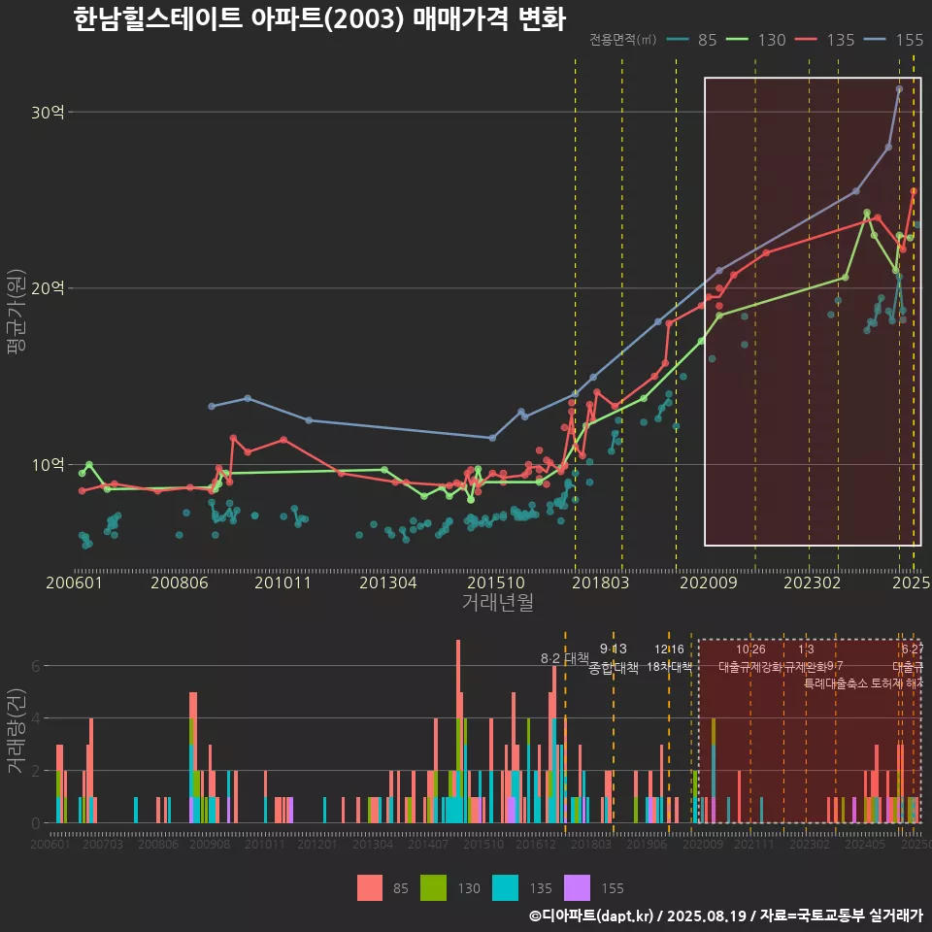Screen dimensions: 932x932
Task: Click the 6·27 대출규제 annotation label
Action: click(909, 657)
